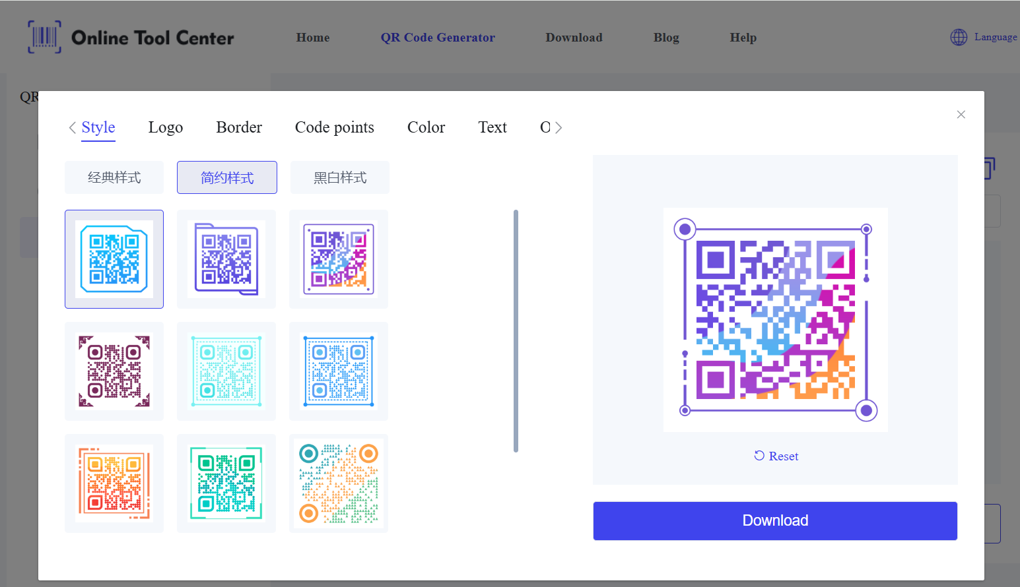Click the QR code preview image
Image resolution: width=1020 pixels, height=587 pixels.
tap(776, 320)
